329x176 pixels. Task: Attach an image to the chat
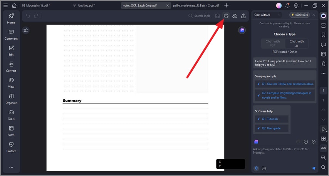264,168
